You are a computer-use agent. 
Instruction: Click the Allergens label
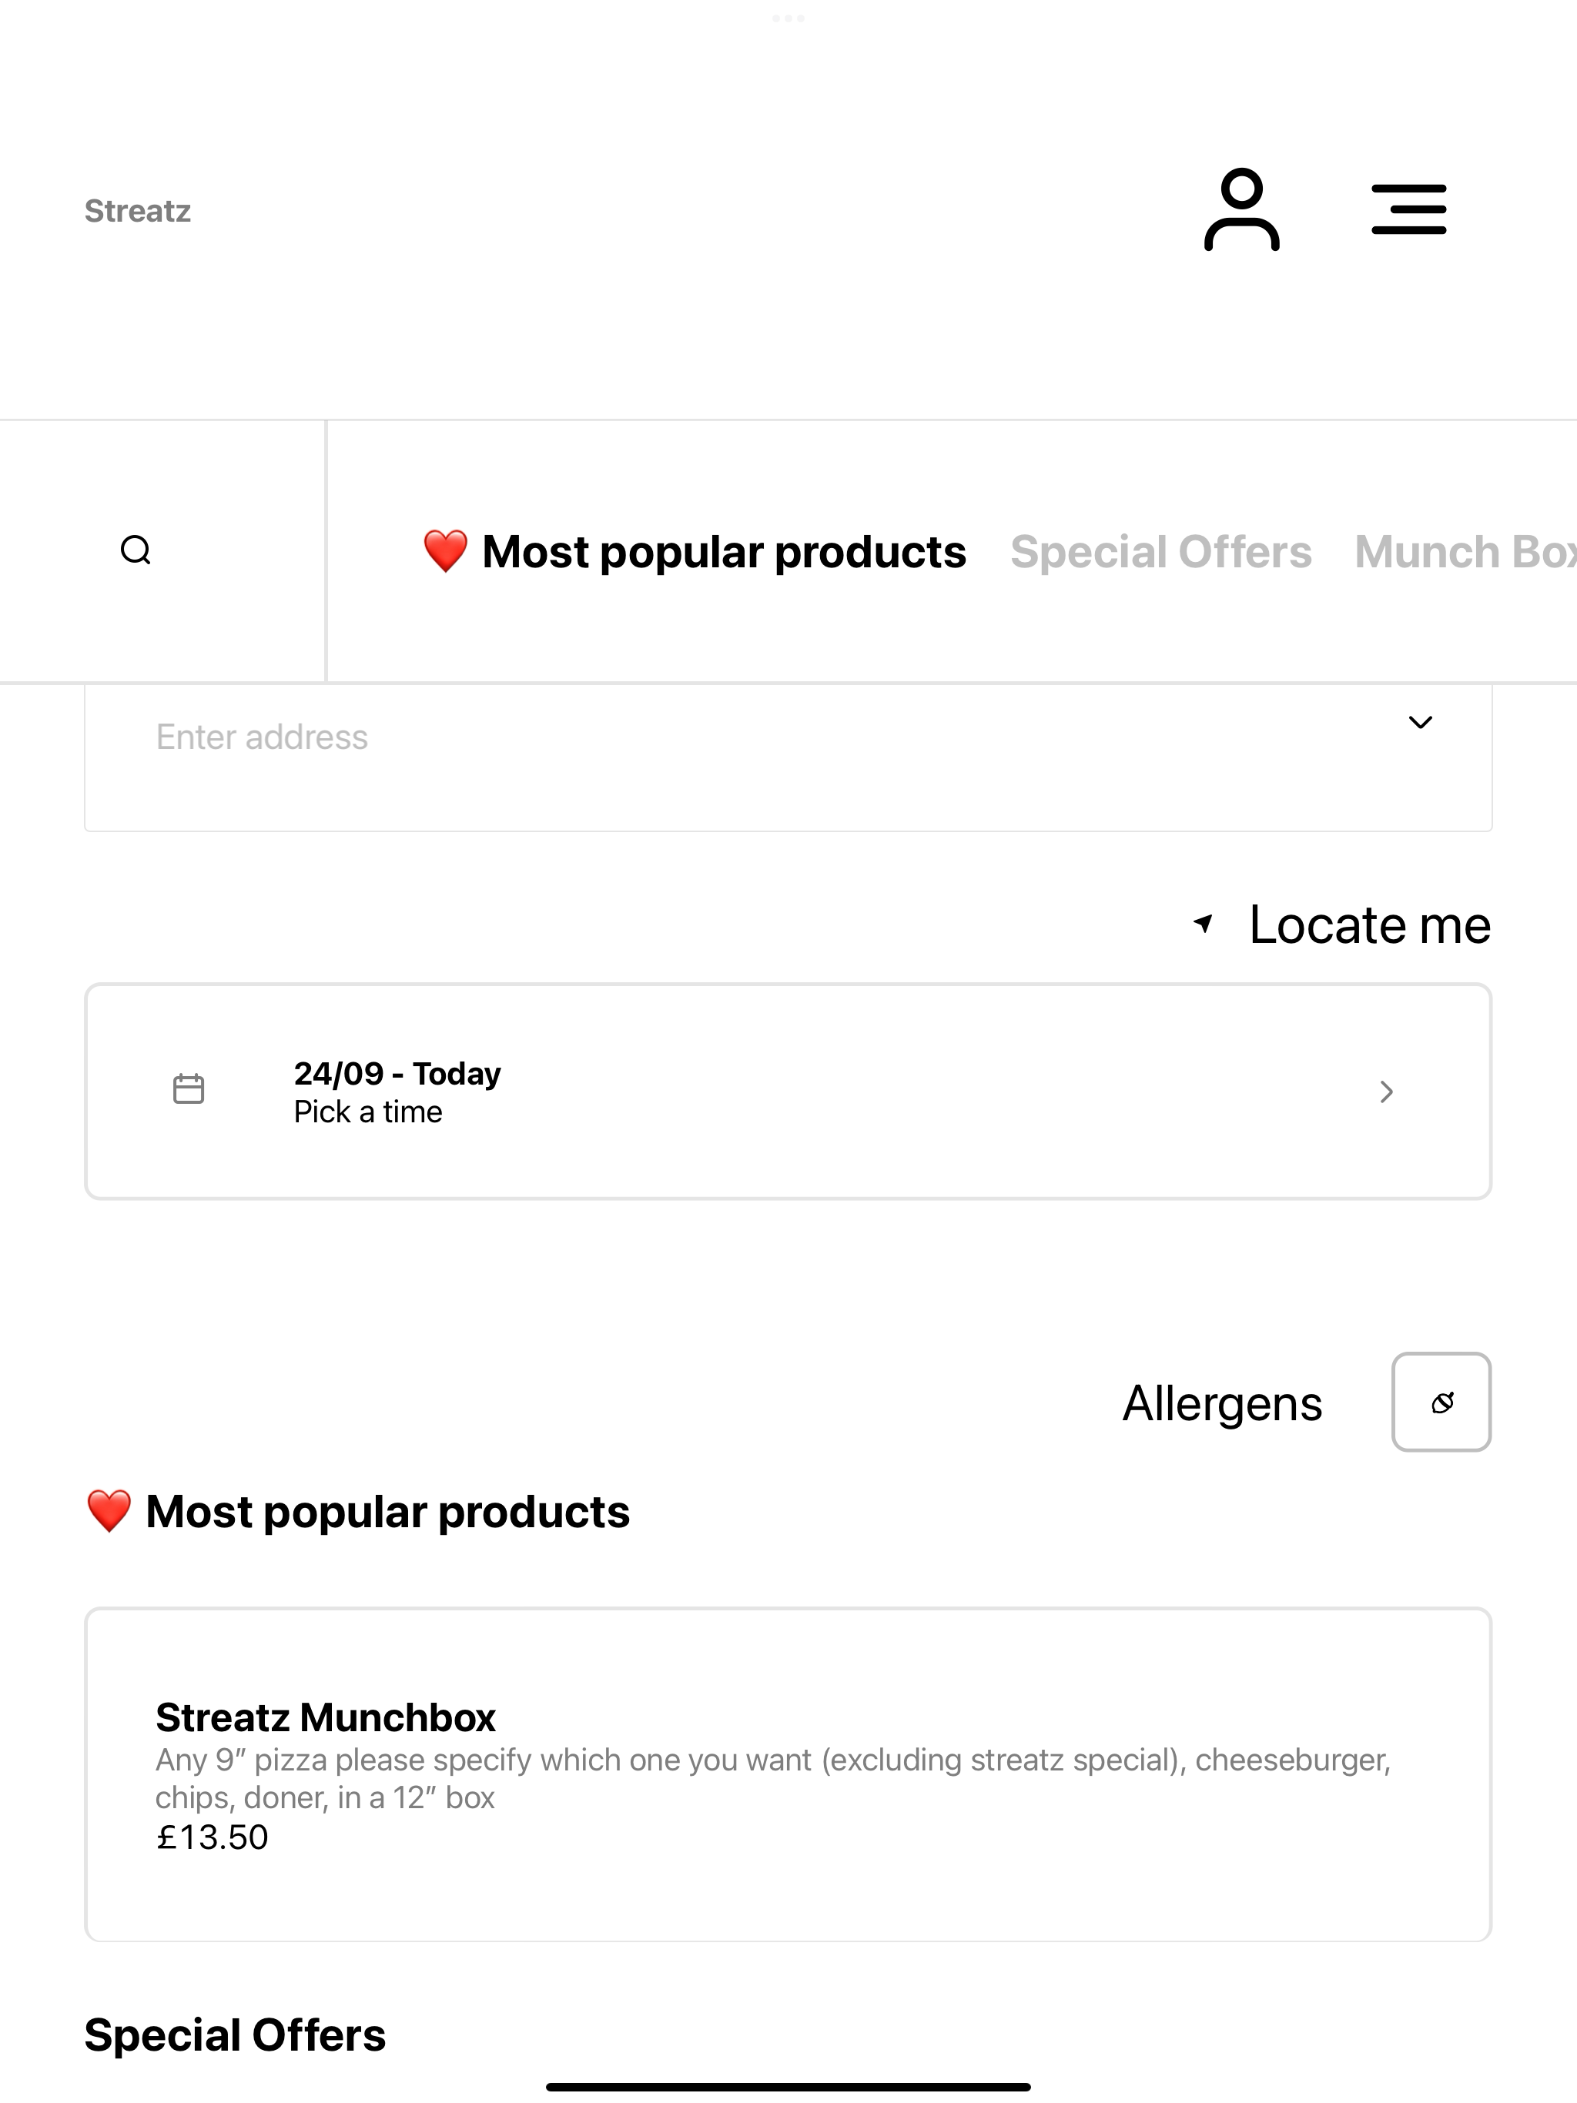[1222, 1403]
